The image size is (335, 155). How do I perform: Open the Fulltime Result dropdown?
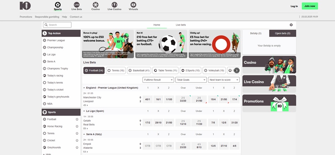point(158,80)
